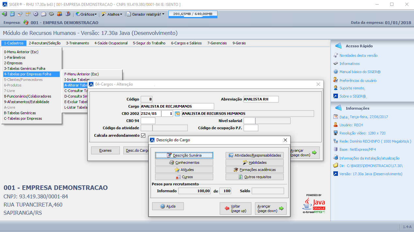Click the toolbar icon right of envelope
Screen dimensions: 414x232
click(51, 14)
